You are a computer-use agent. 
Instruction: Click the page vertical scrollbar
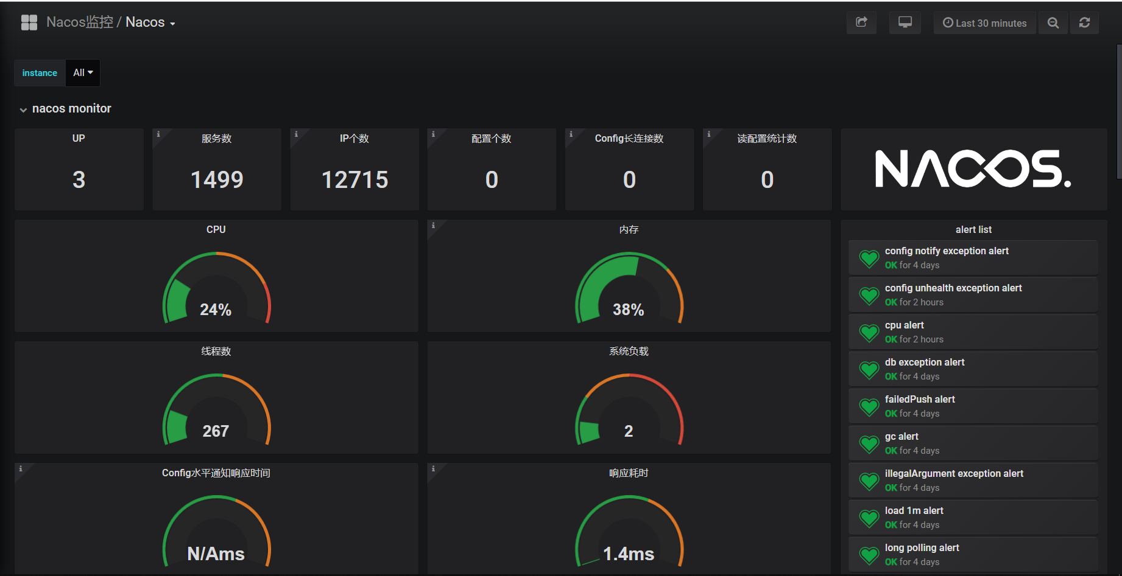pos(1119,112)
